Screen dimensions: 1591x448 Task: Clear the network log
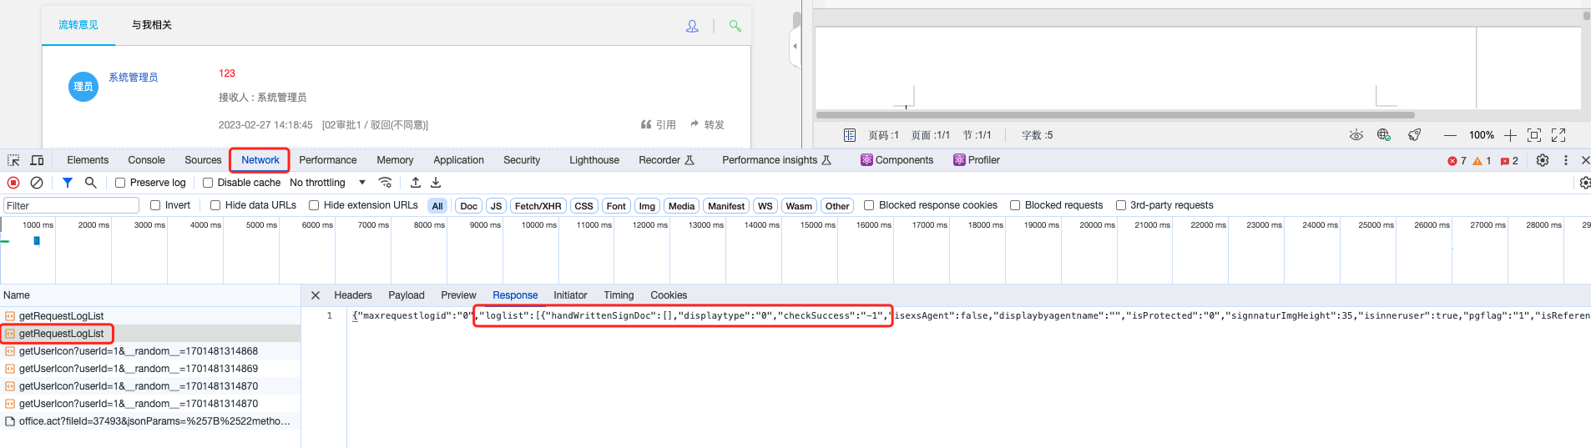(37, 183)
